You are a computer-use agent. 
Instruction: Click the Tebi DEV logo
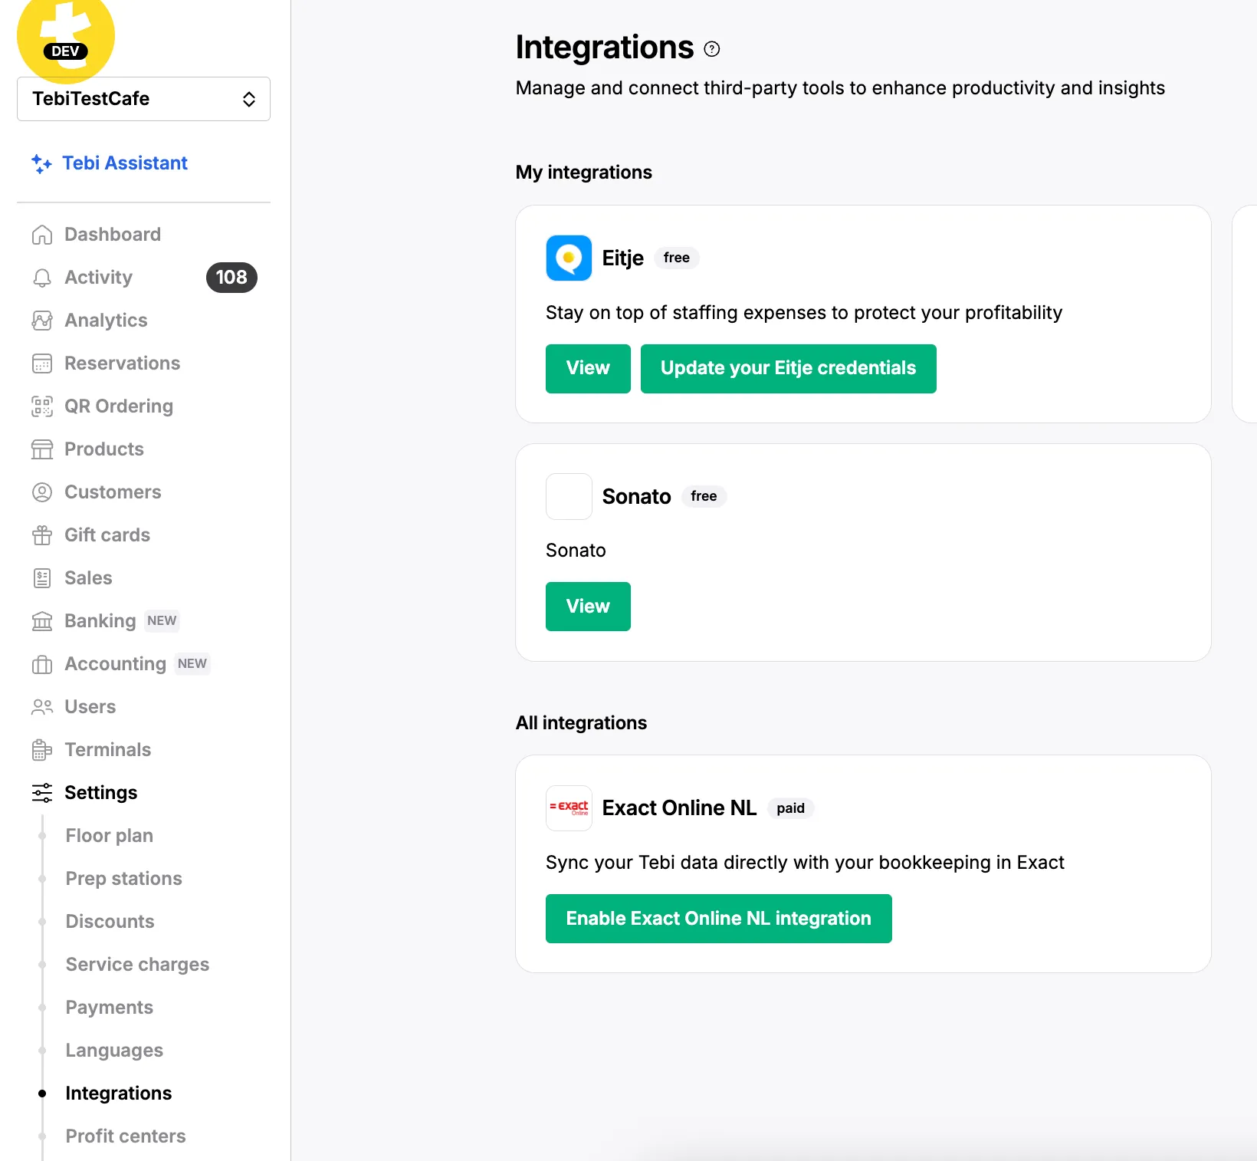coord(65,37)
